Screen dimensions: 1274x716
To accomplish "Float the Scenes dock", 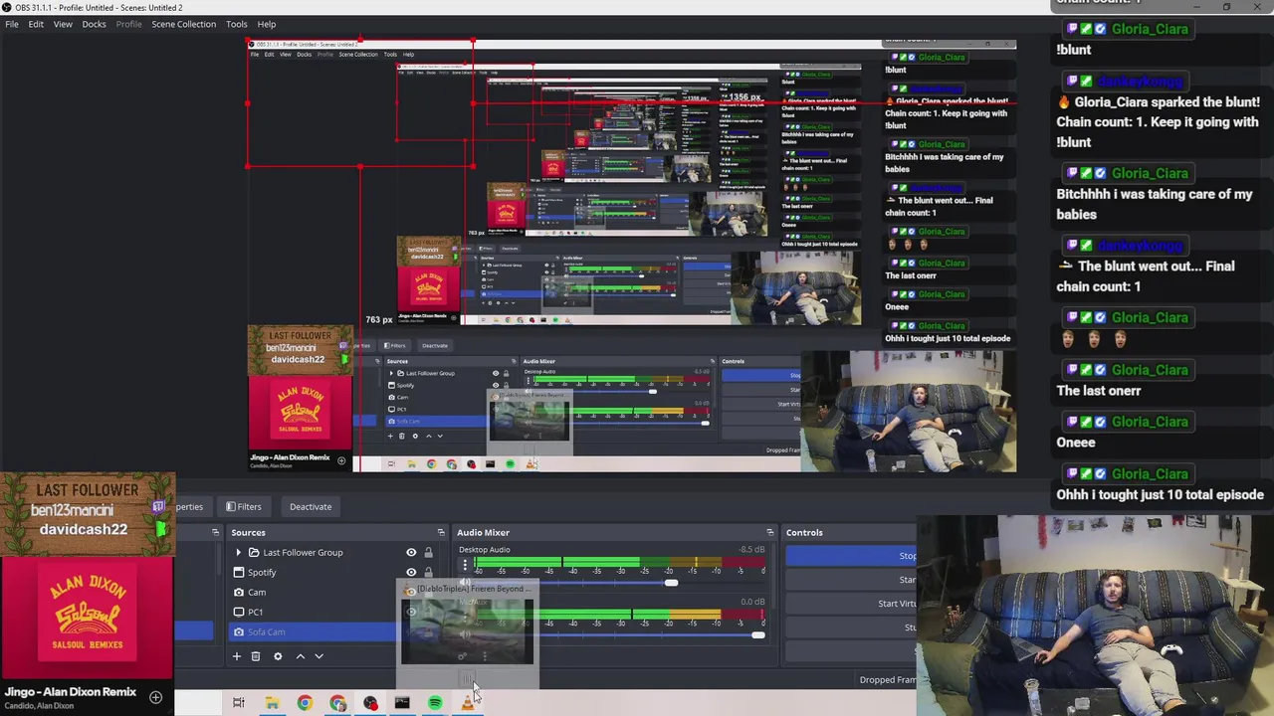I will point(215,532).
